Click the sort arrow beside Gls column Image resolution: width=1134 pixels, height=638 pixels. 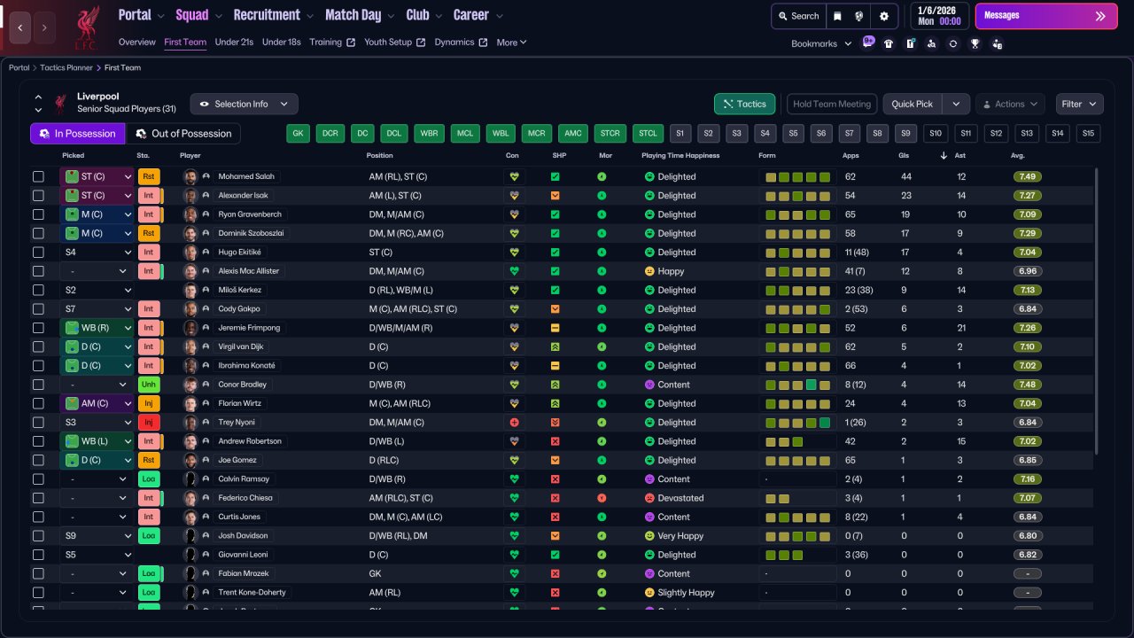(x=944, y=156)
